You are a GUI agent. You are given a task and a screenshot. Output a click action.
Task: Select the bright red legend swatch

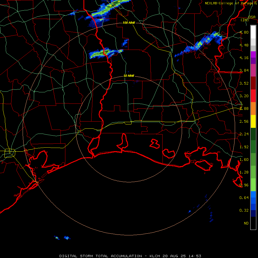pos(253,96)
